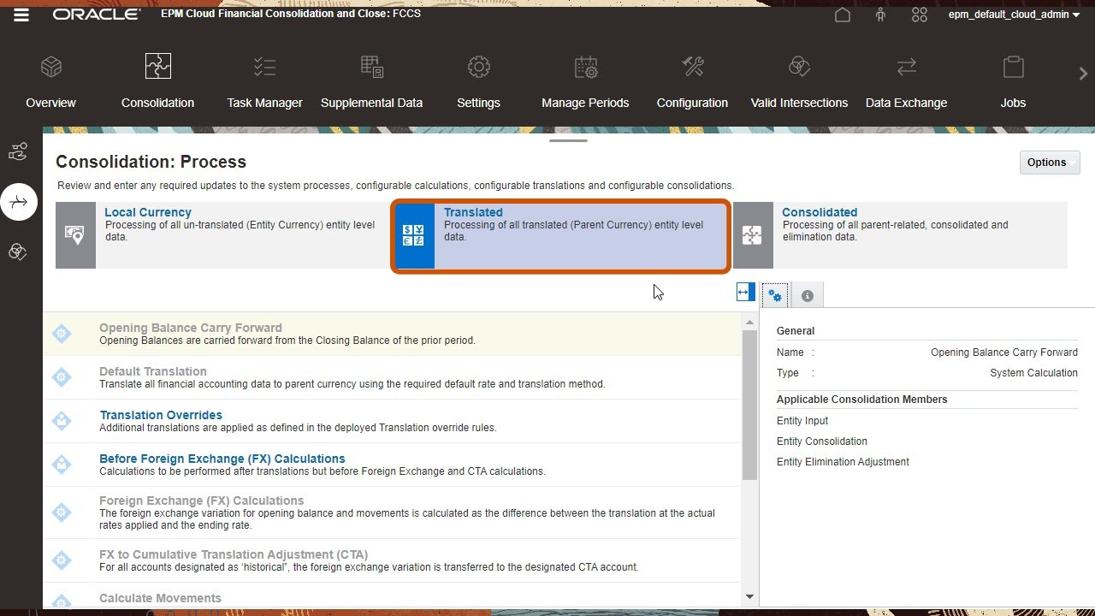
Task: Click Before FX Calculations row icon
Action: point(62,465)
